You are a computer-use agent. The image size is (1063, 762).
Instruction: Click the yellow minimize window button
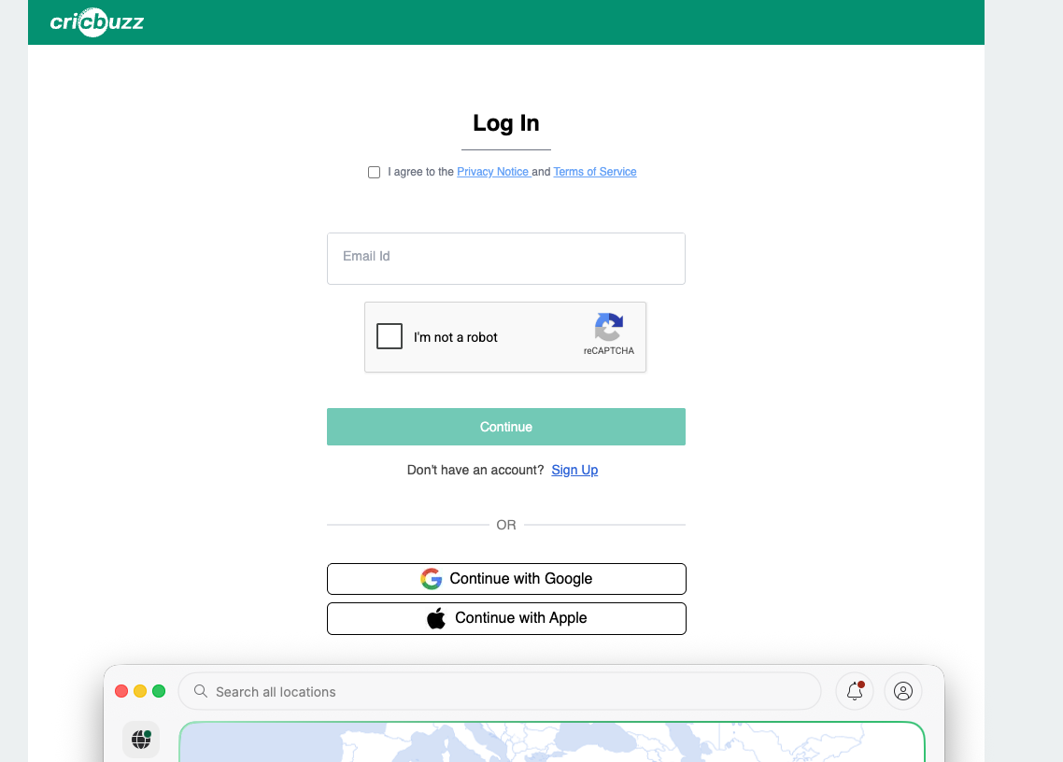tap(140, 691)
